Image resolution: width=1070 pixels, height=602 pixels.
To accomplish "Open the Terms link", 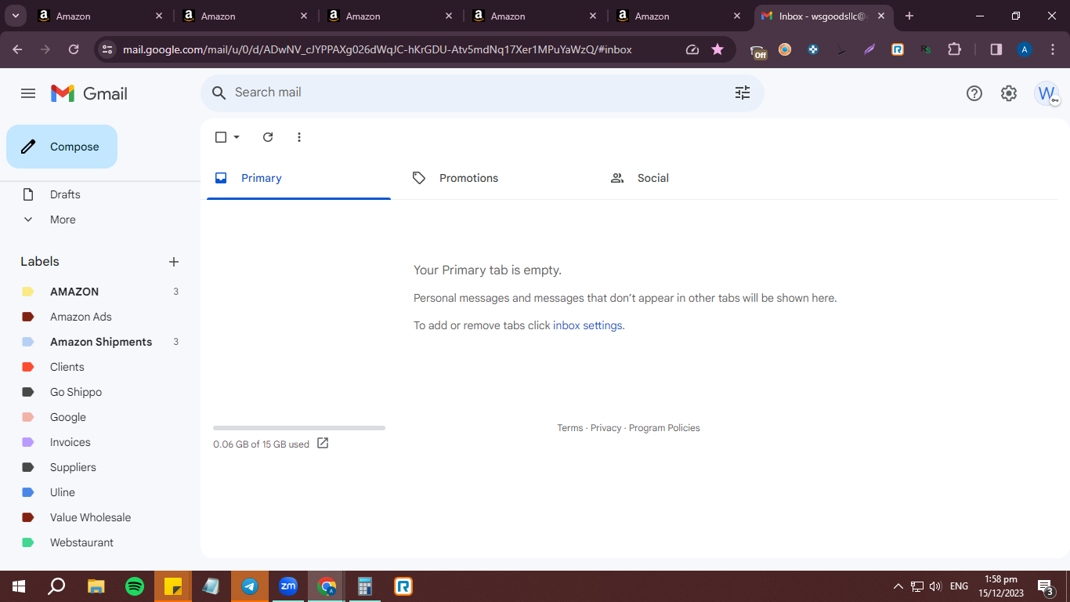I will coord(570,428).
